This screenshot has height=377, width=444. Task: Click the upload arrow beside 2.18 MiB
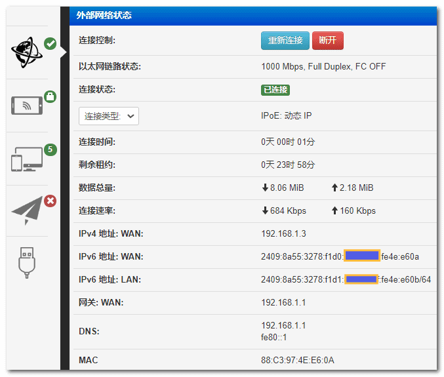[334, 188]
